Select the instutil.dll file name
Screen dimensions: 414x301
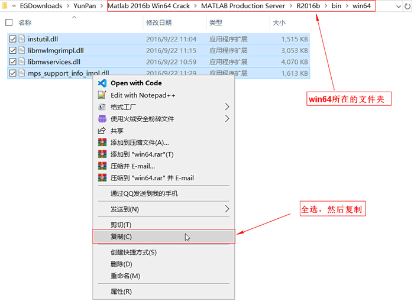[43, 39]
